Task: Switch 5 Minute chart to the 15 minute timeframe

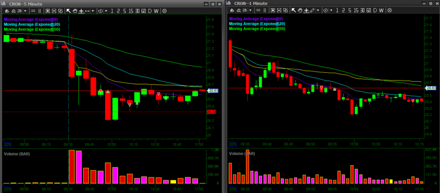Action: click(x=131, y=10)
